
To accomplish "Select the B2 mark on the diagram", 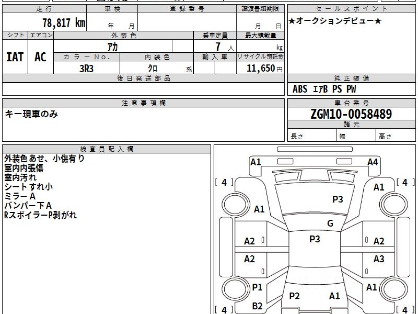I will pyautogui.click(x=257, y=306).
